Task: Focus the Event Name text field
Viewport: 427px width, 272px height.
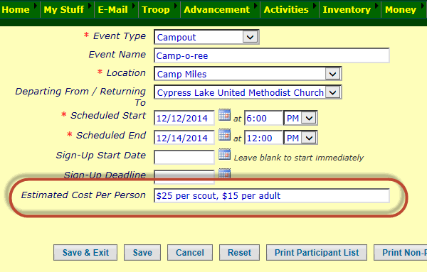Action: [272, 55]
